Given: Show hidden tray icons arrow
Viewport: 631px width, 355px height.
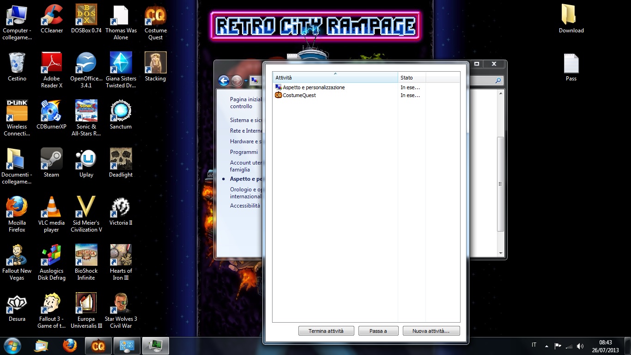Looking at the screenshot, I should [546, 346].
